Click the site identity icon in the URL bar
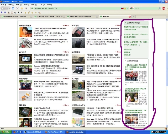 pyautogui.click(x=32, y=8)
